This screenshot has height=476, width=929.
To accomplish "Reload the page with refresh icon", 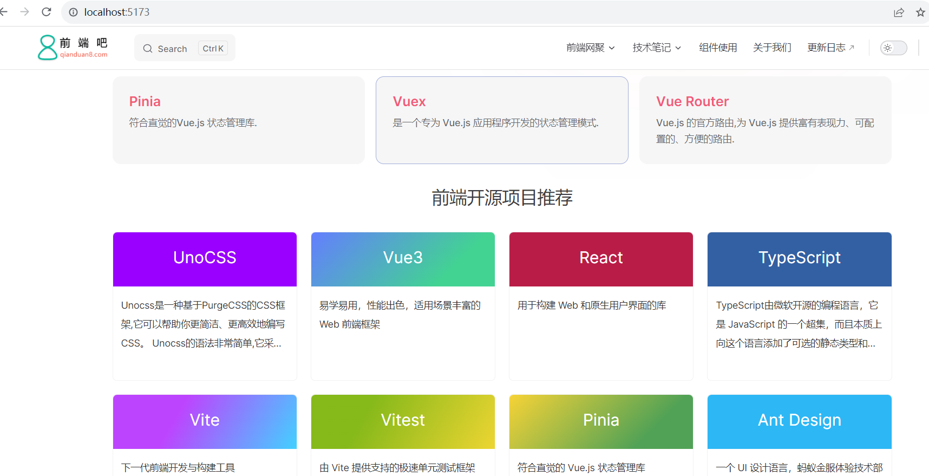I will tap(47, 12).
